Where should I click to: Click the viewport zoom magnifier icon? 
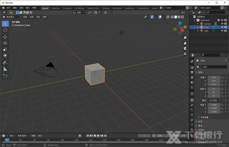tap(185, 38)
